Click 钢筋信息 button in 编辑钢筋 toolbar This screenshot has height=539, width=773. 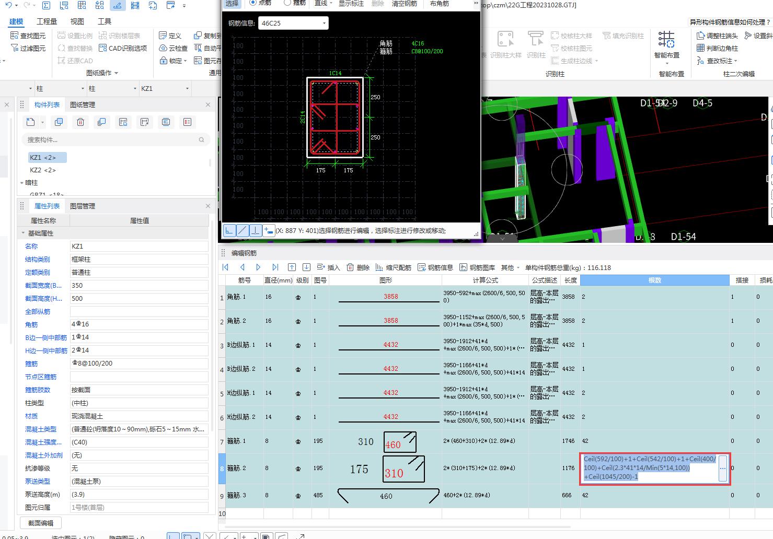435,267
